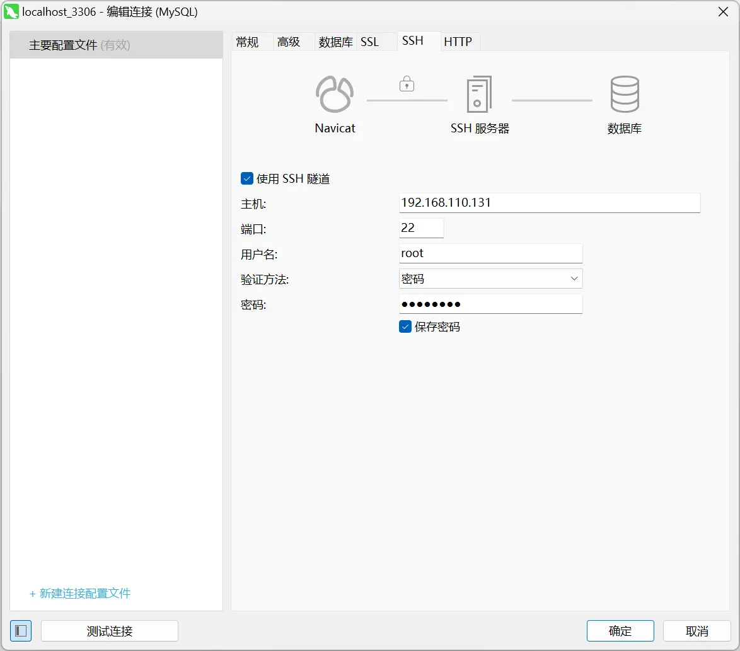Click the SSH 服务器 server icon
The width and height of the screenshot is (740, 651).
[x=479, y=95]
